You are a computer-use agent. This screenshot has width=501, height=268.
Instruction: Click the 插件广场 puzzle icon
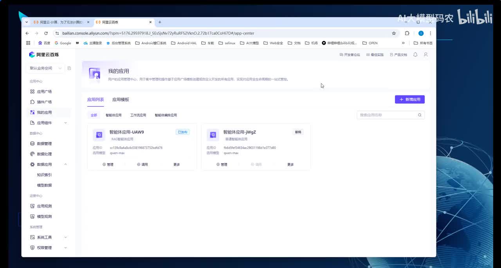tap(32, 102)
